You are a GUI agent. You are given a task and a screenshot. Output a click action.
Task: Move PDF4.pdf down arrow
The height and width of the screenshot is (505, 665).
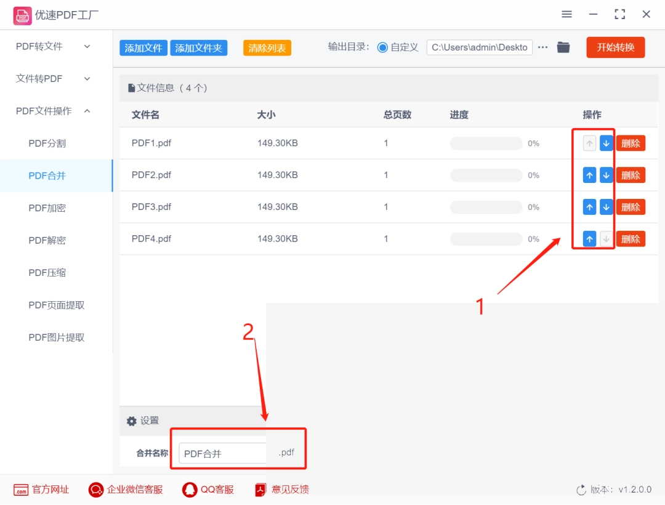click(607, 239)
